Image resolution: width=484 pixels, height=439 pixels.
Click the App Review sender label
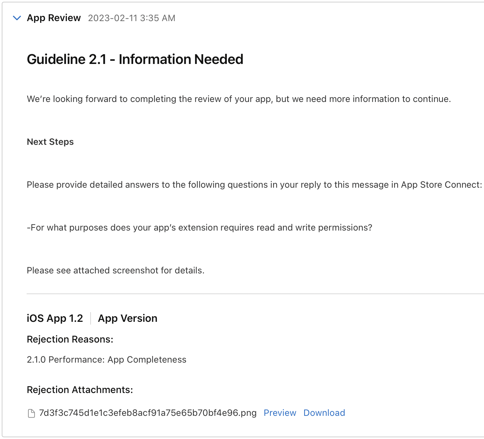coord(54,18)
